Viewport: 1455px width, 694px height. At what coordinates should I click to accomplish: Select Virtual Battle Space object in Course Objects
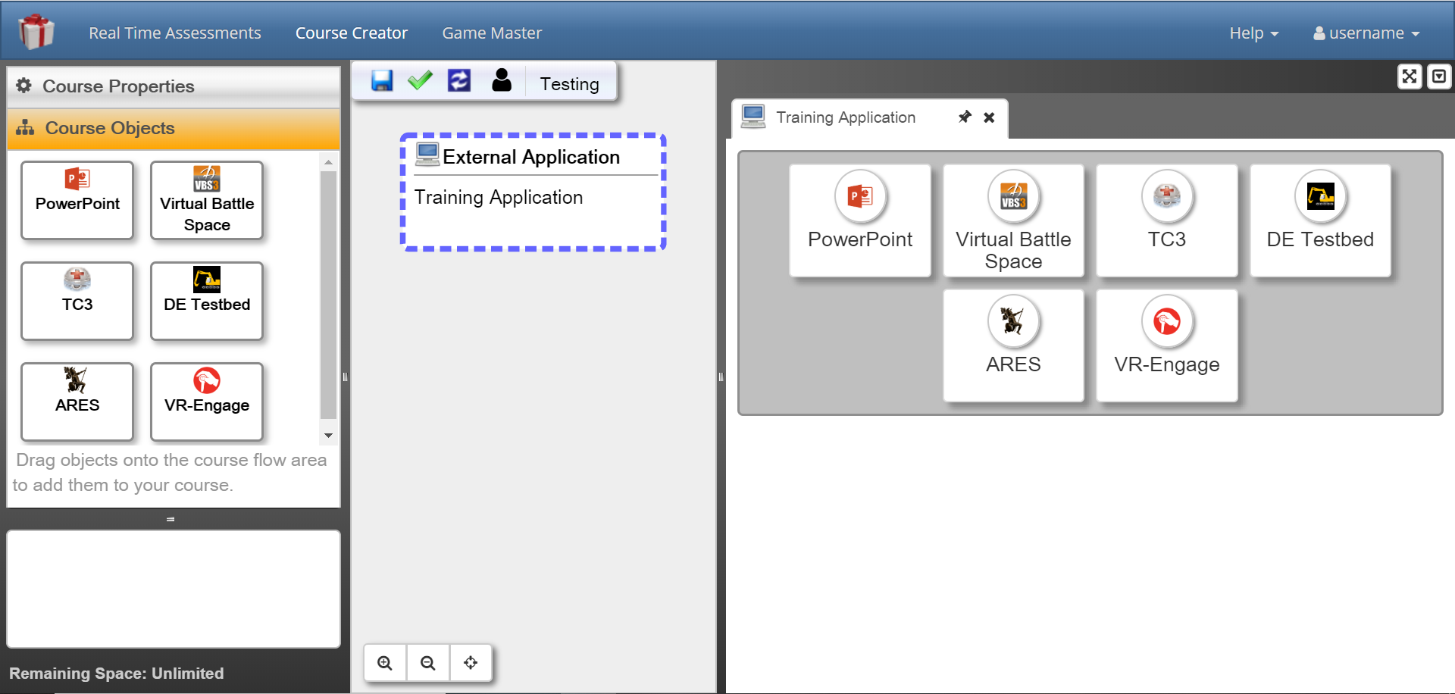click(x=207, y=200)
